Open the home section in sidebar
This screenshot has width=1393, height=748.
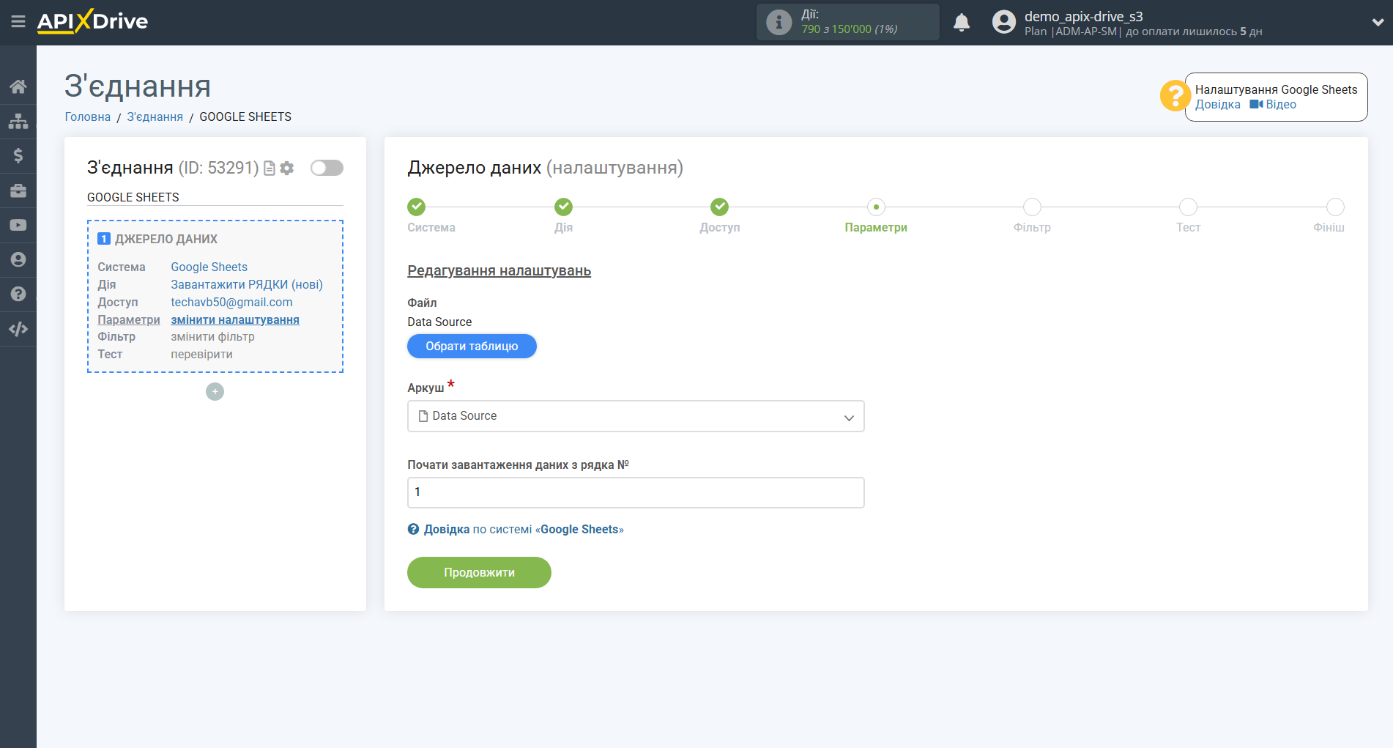(18, 86)
